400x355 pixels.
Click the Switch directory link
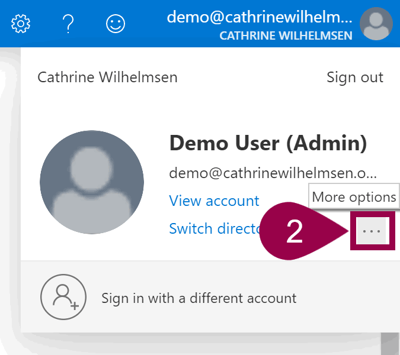215,229
